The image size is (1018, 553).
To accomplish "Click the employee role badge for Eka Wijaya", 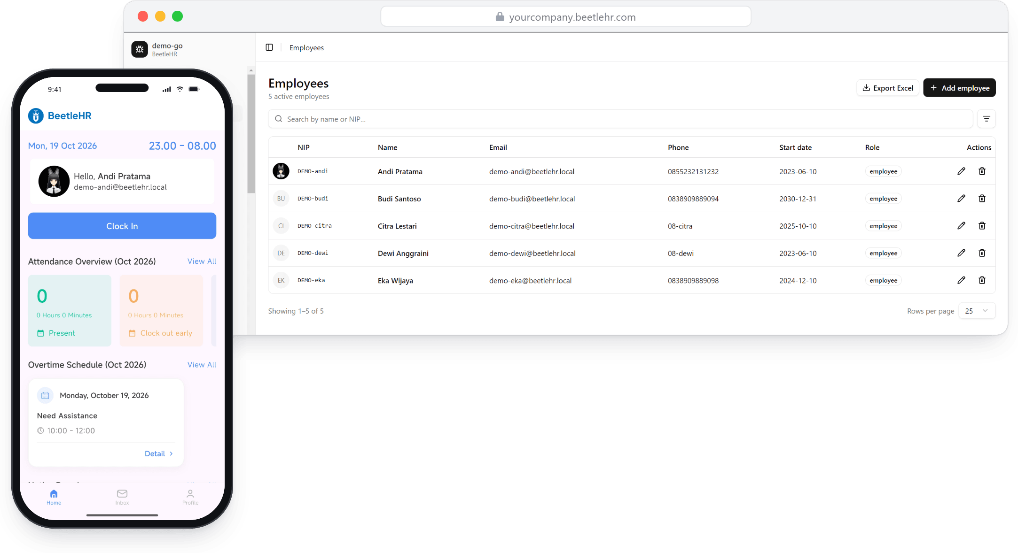I will coord(883,280).
